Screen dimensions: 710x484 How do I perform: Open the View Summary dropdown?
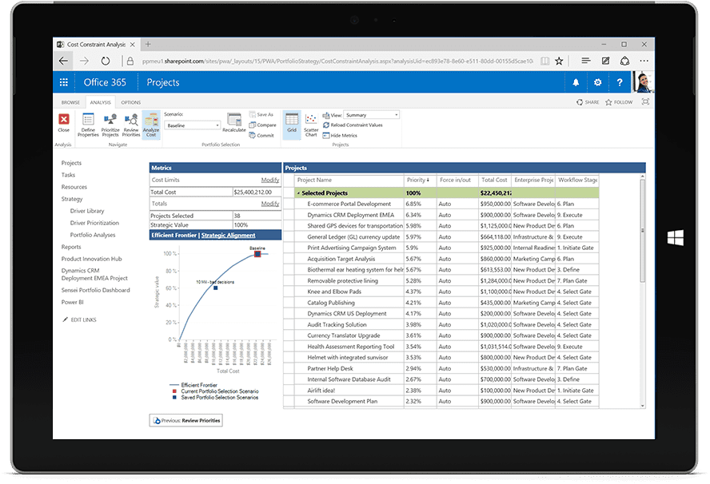371,115
